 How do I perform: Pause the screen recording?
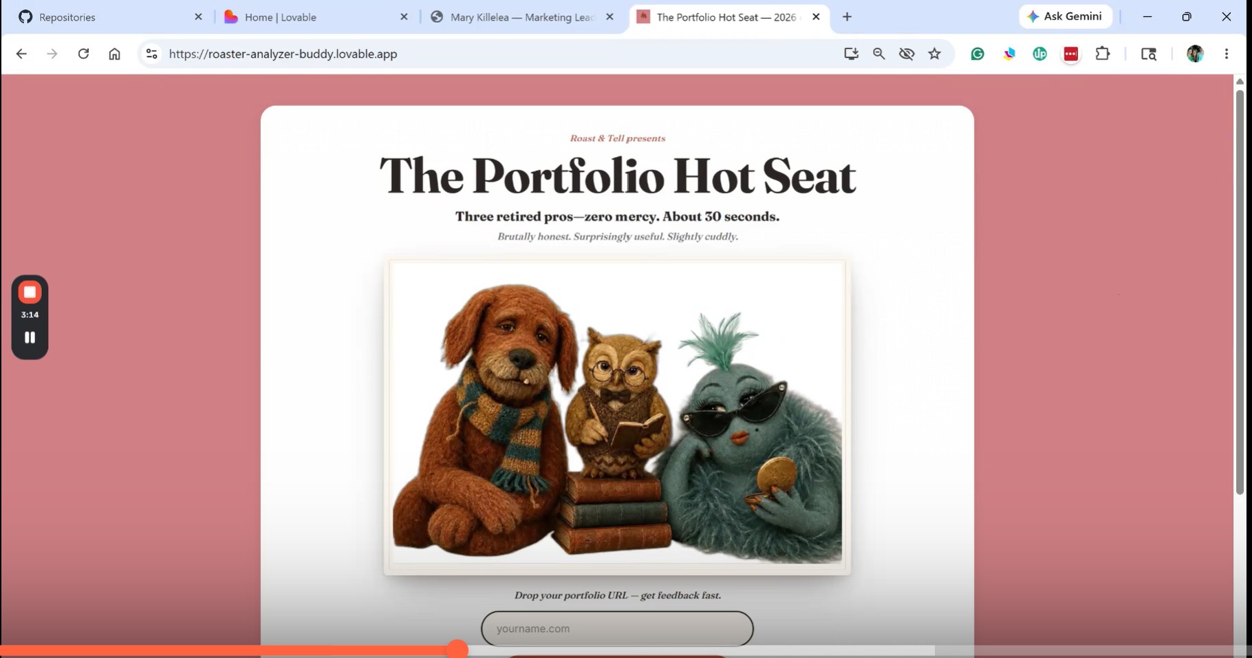(30, 337)
